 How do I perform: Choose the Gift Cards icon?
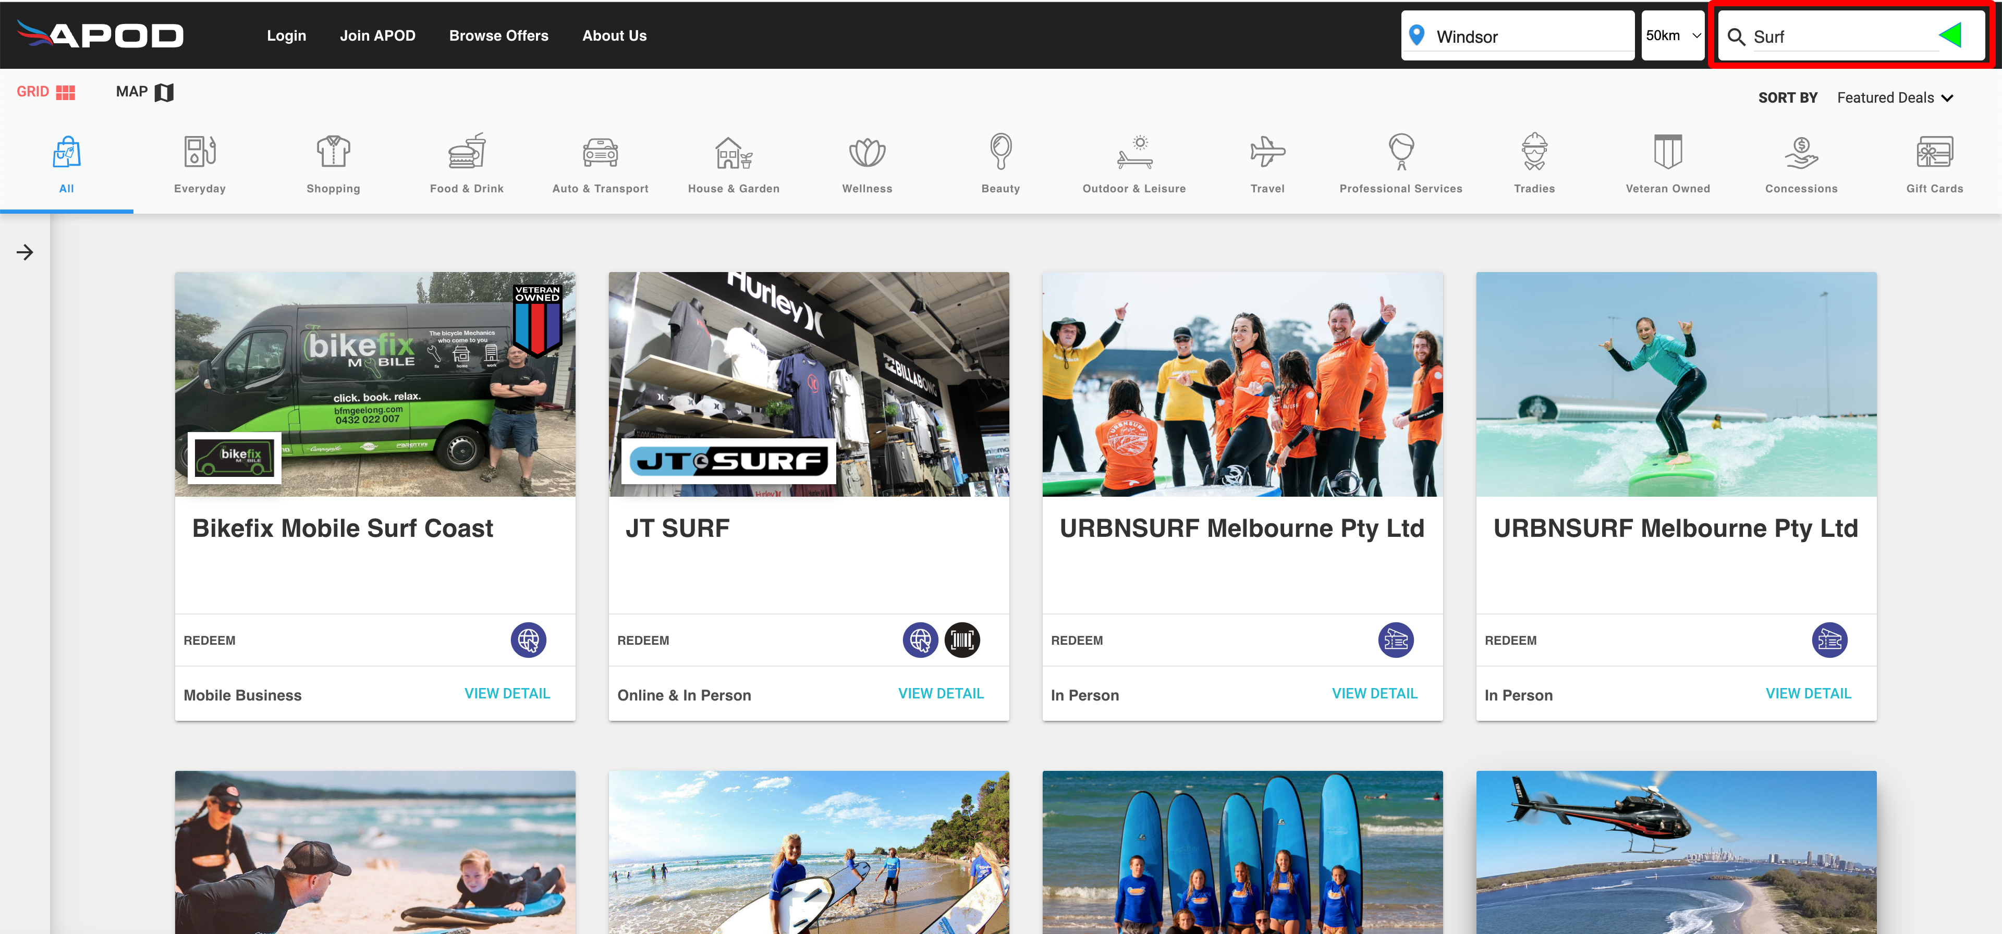pos(1934,152)
